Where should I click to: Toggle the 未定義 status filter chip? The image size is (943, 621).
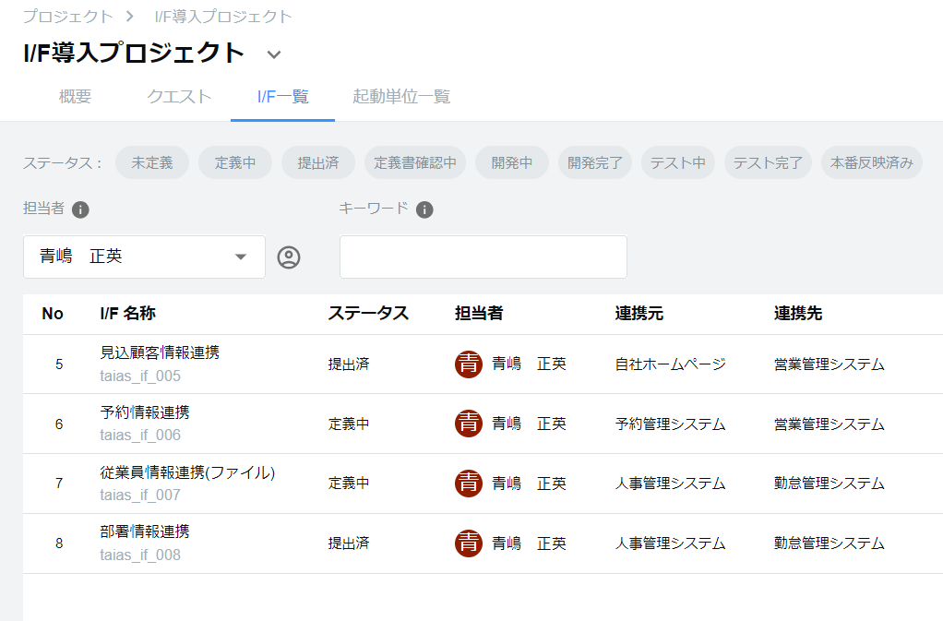[152, 163]
